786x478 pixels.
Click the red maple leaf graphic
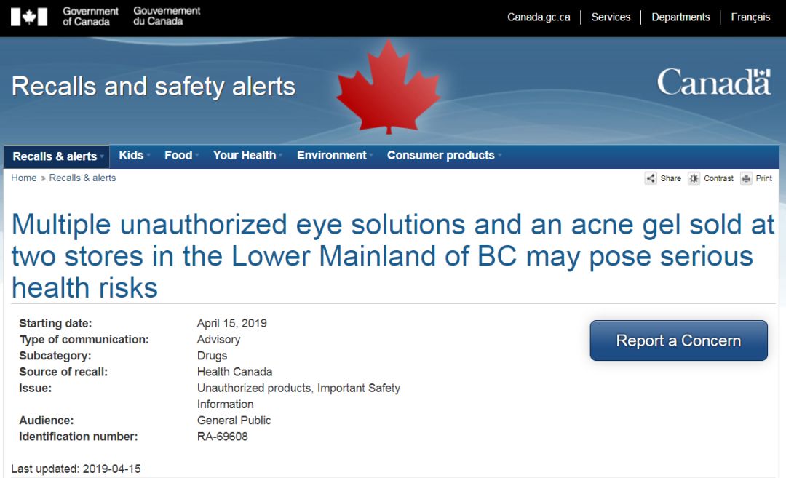(x=388, y=87)
